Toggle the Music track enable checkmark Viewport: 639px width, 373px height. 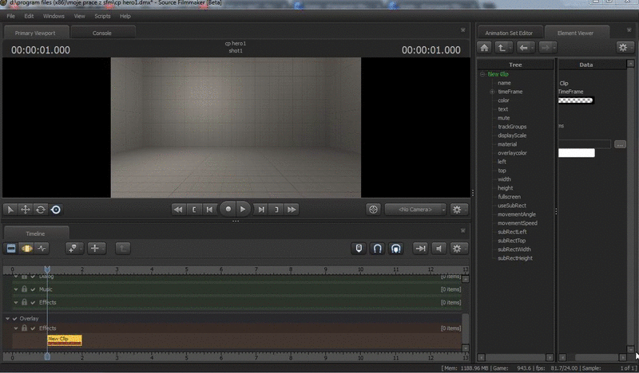pos(33,289)
